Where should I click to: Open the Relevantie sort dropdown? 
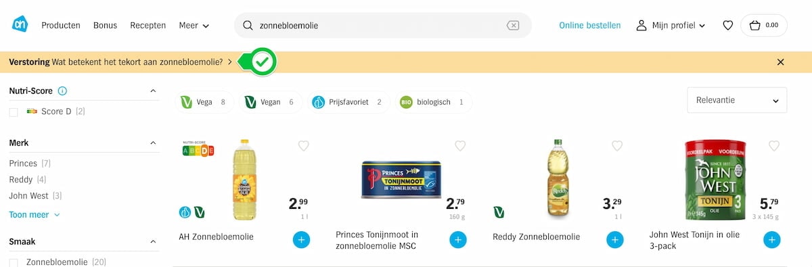tap(737, 100)
